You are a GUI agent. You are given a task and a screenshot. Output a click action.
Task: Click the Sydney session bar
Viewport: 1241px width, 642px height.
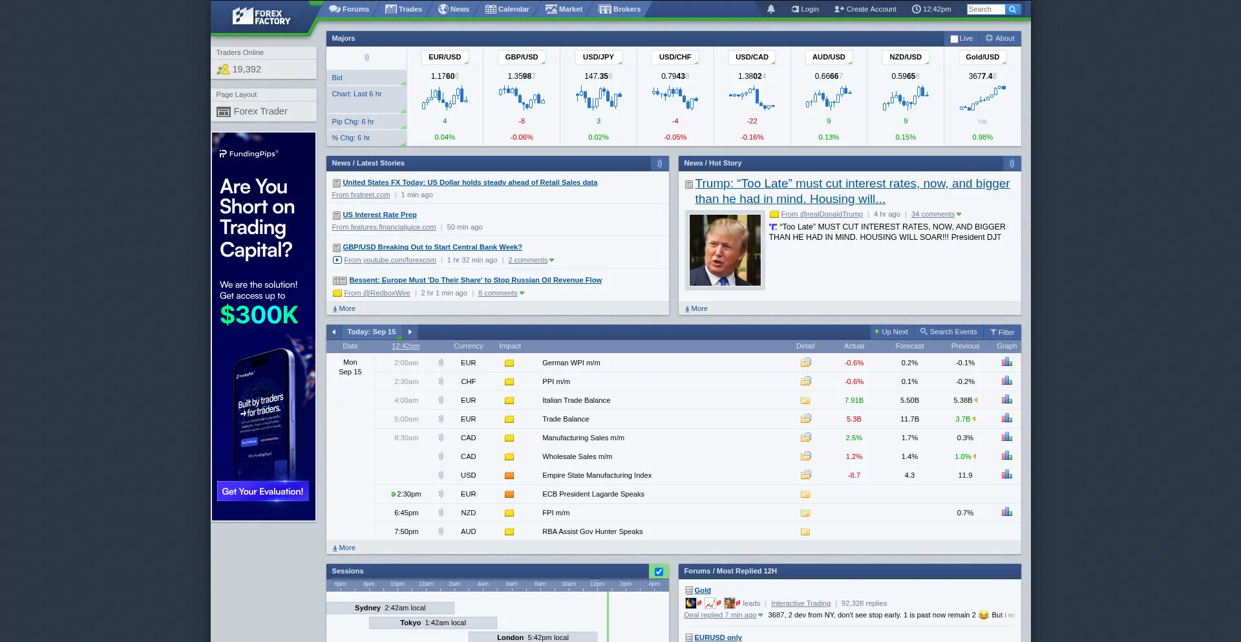point(390,608)
